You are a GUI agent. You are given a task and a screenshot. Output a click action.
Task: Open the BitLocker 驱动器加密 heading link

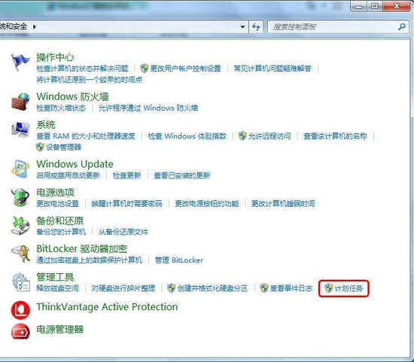point(82,248)
